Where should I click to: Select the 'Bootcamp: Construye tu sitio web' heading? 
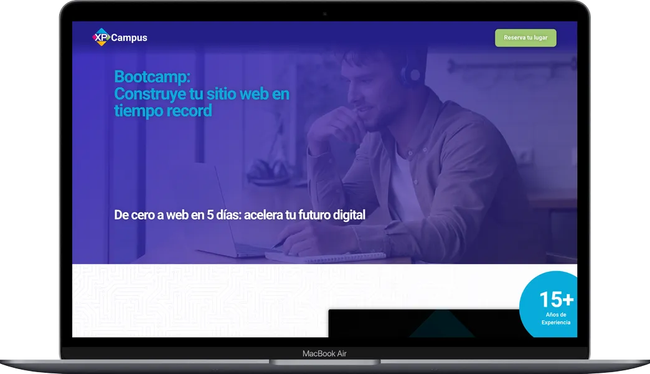(x=202, y=93)
